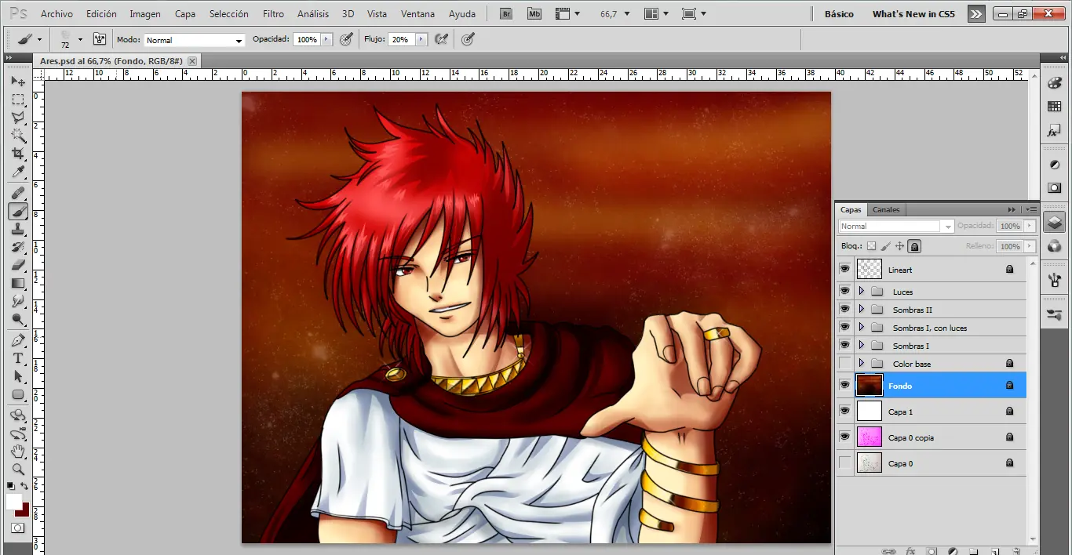This screenshot has height=555, width=1072.
Task: Select the Hand tool
Action: pos(18,452)
